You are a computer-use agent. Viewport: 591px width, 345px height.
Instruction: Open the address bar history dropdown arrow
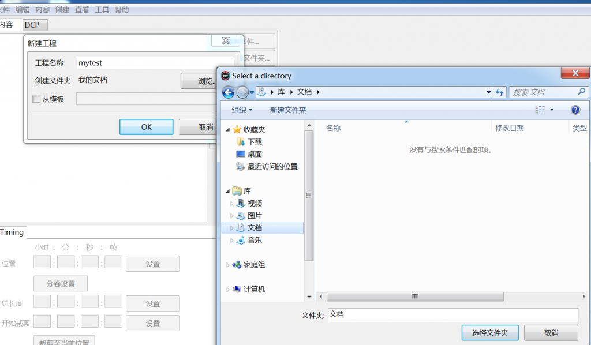[488, 92]
